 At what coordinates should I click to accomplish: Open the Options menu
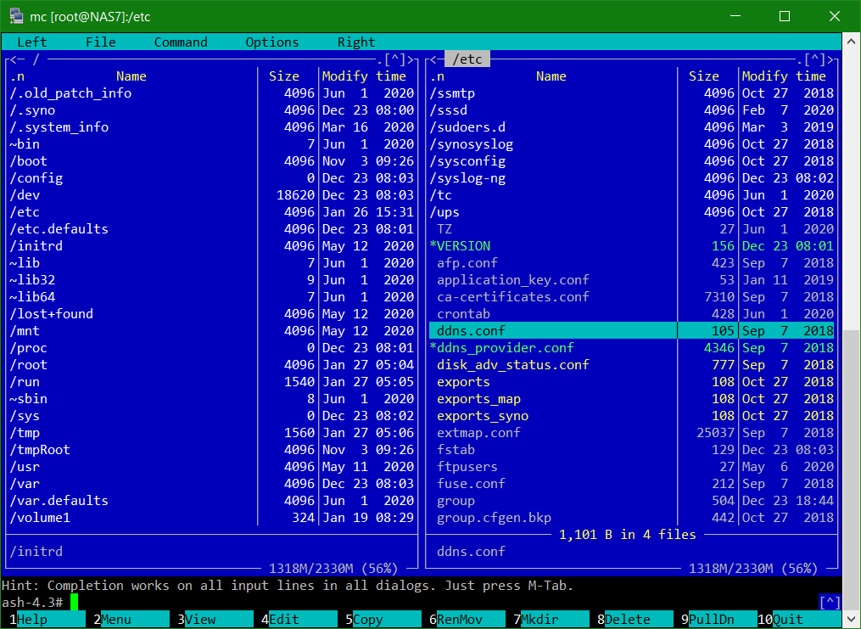[271, 42]
